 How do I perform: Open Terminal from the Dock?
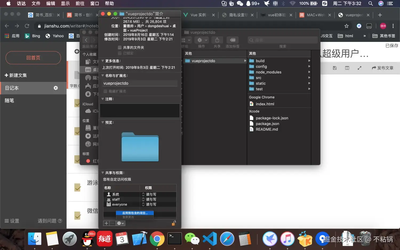click(175, 239)
